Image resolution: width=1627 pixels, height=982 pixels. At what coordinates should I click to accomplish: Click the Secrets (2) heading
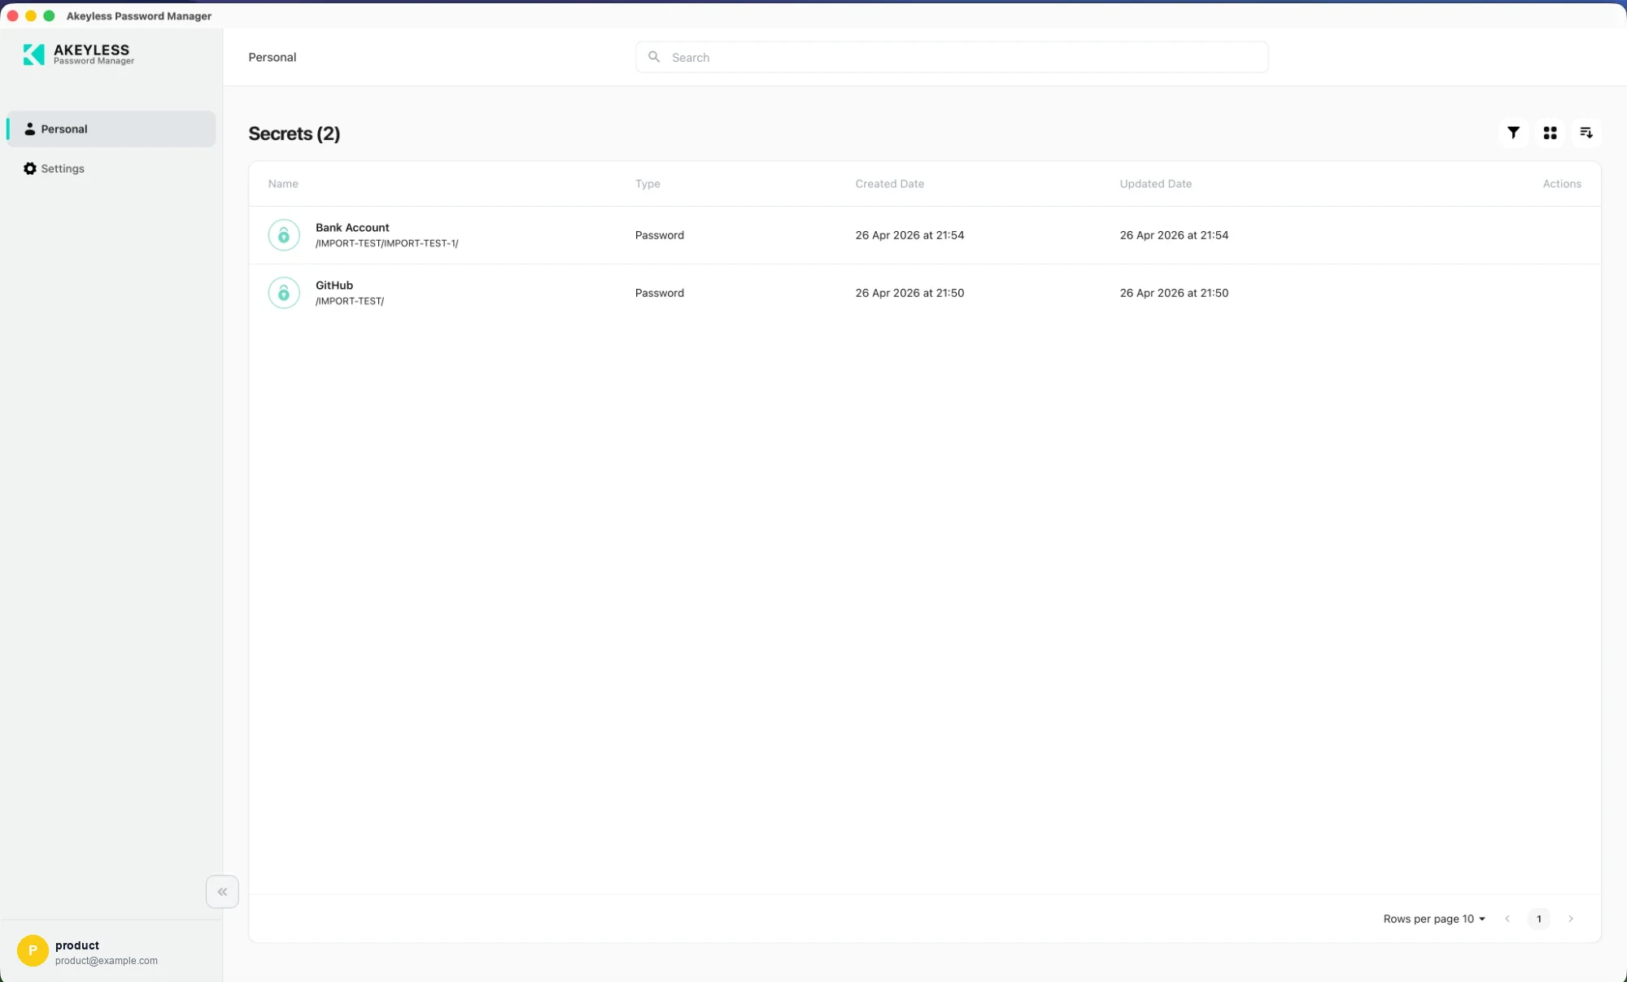tap(294, 133)
